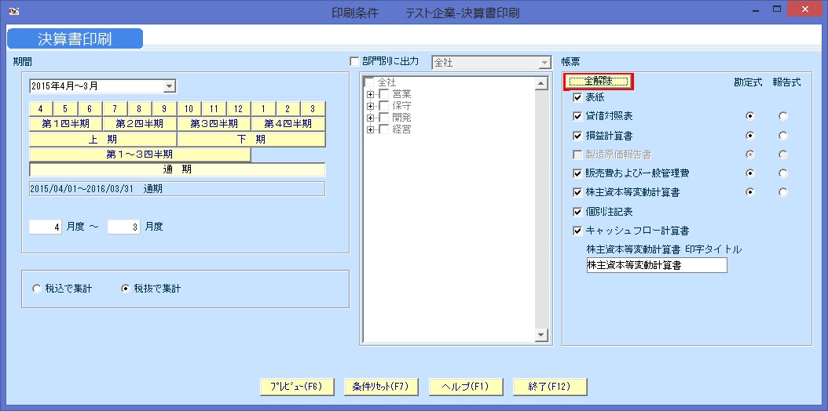
Task: Check the 全社 tree checkbox
Action: point(370,82)
